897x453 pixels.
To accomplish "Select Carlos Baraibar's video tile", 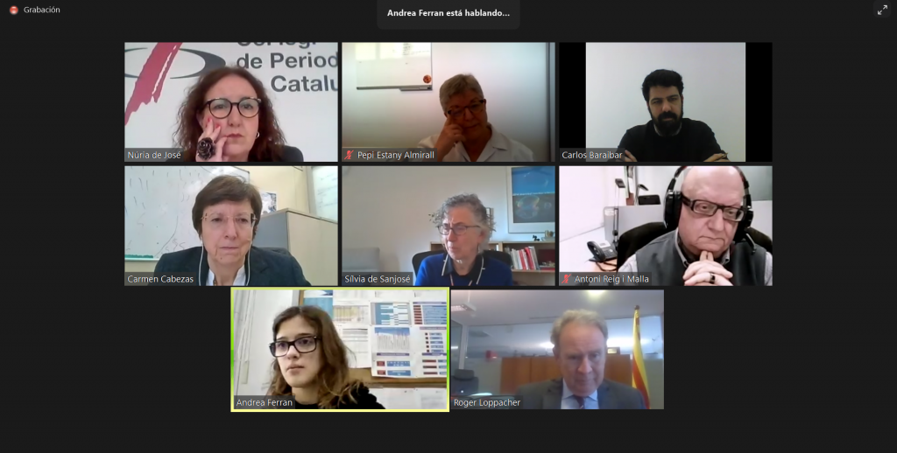I will [x=666, y=102].
